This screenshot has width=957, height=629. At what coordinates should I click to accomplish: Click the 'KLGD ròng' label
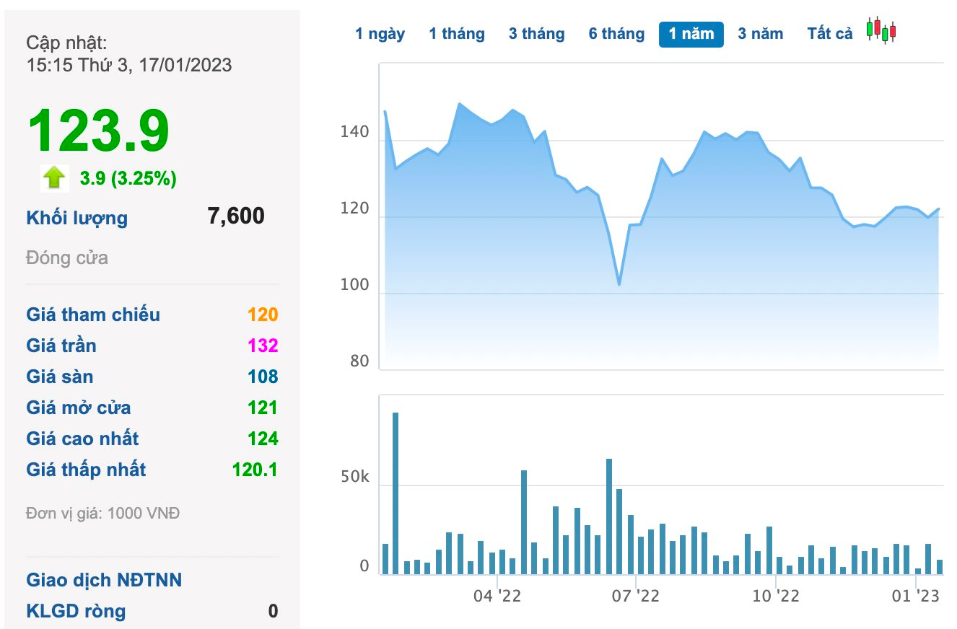click(76, 611)
